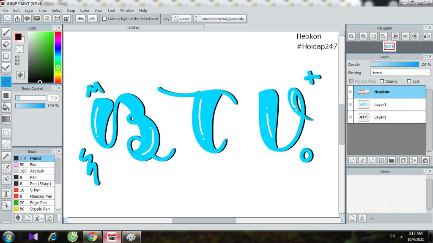Select the Lasso selection tool

(x=6, y=144)
